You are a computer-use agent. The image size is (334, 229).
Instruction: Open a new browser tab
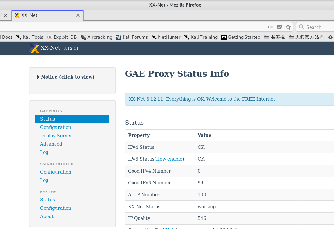tap(89, 15)
